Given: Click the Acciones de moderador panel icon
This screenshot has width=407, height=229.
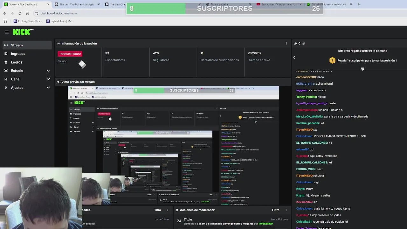Looking at the screenshot, I should pos(176,210).
